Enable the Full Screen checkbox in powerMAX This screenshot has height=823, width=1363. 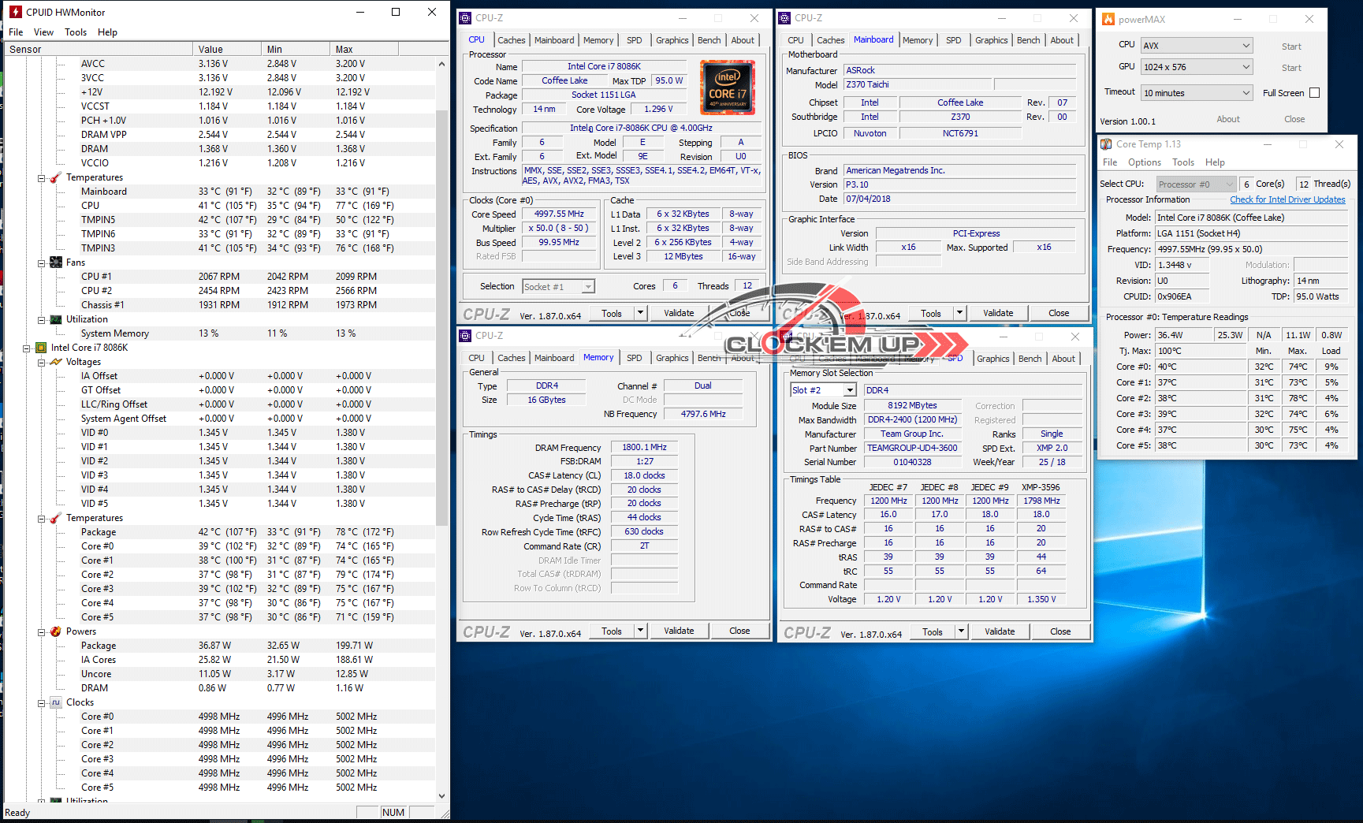click(x=1314, y=93)
